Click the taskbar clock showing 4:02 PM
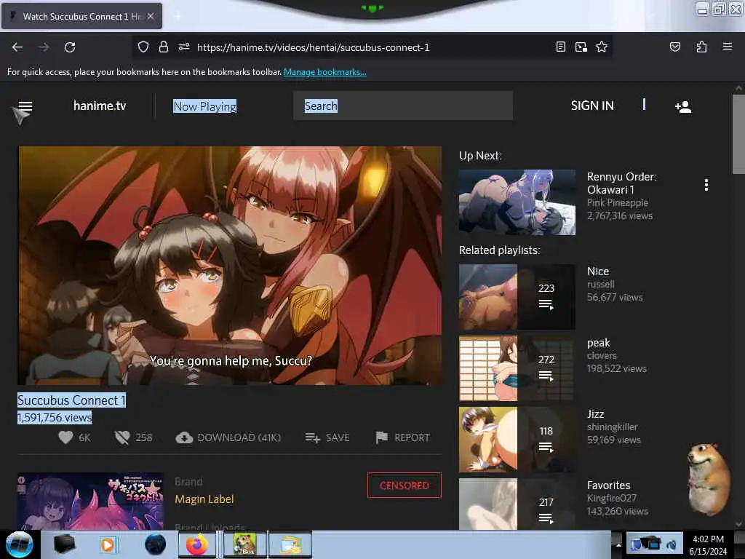The height and width of the screenshot is (559, 745). click(x=708, y=545)
